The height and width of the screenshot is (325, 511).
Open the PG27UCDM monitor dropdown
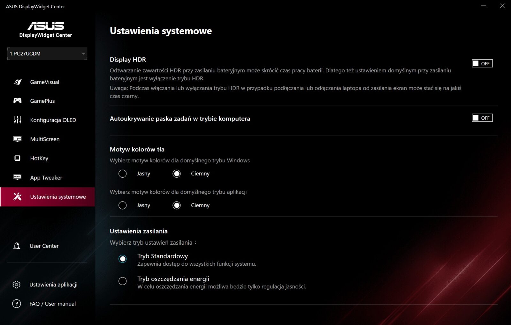tap(47, 54)
